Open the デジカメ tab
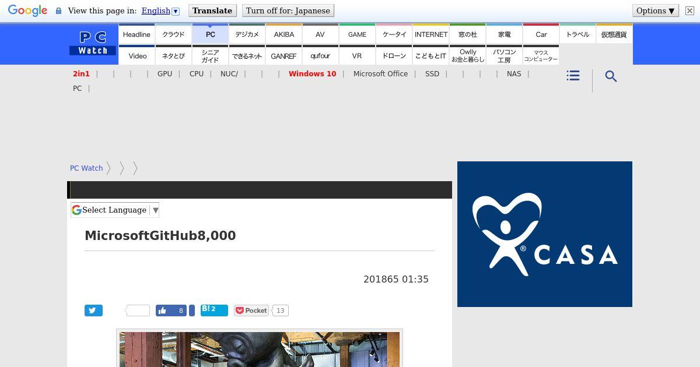The width and height of the screenshot is (700, 367). 247,34
